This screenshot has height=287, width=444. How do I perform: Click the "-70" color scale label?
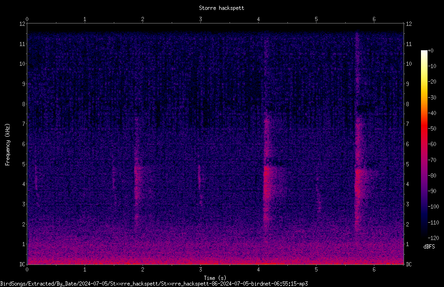tap(432, 160)
